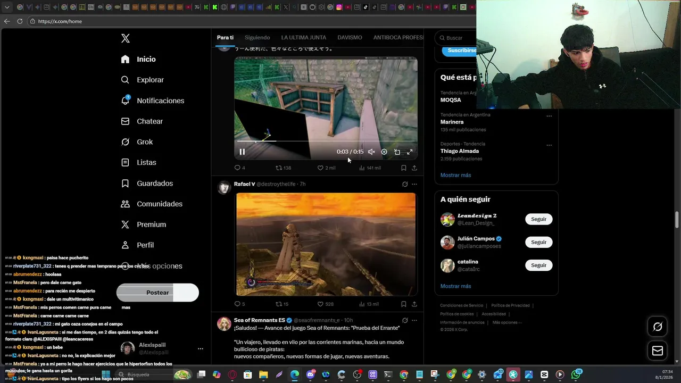The image size is (681, 383).
Task: Open Perfil in the sidebar
Action: pos(137,245)
